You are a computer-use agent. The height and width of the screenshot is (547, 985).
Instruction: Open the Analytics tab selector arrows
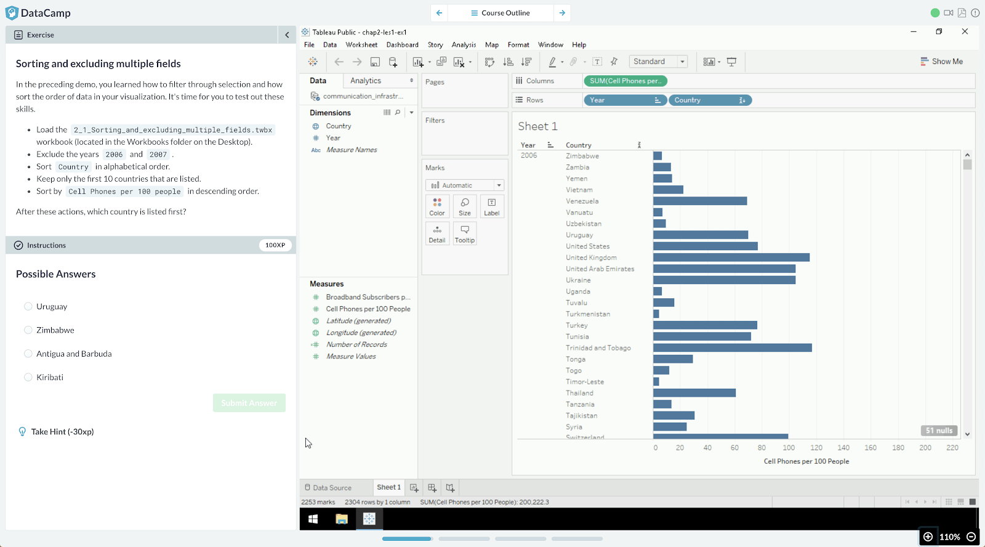411,81
